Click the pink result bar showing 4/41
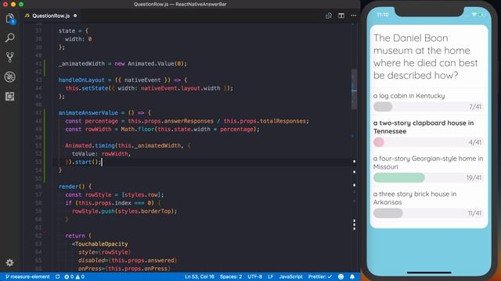The image size is (501, 281). coord(379,142)
